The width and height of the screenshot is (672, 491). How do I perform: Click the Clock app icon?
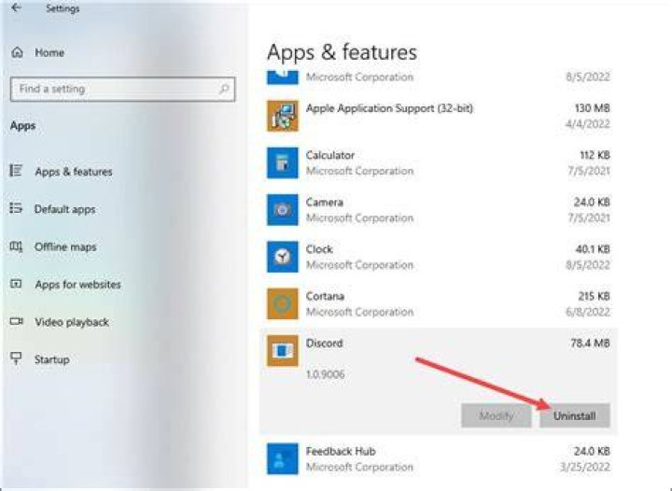point(283,257)
